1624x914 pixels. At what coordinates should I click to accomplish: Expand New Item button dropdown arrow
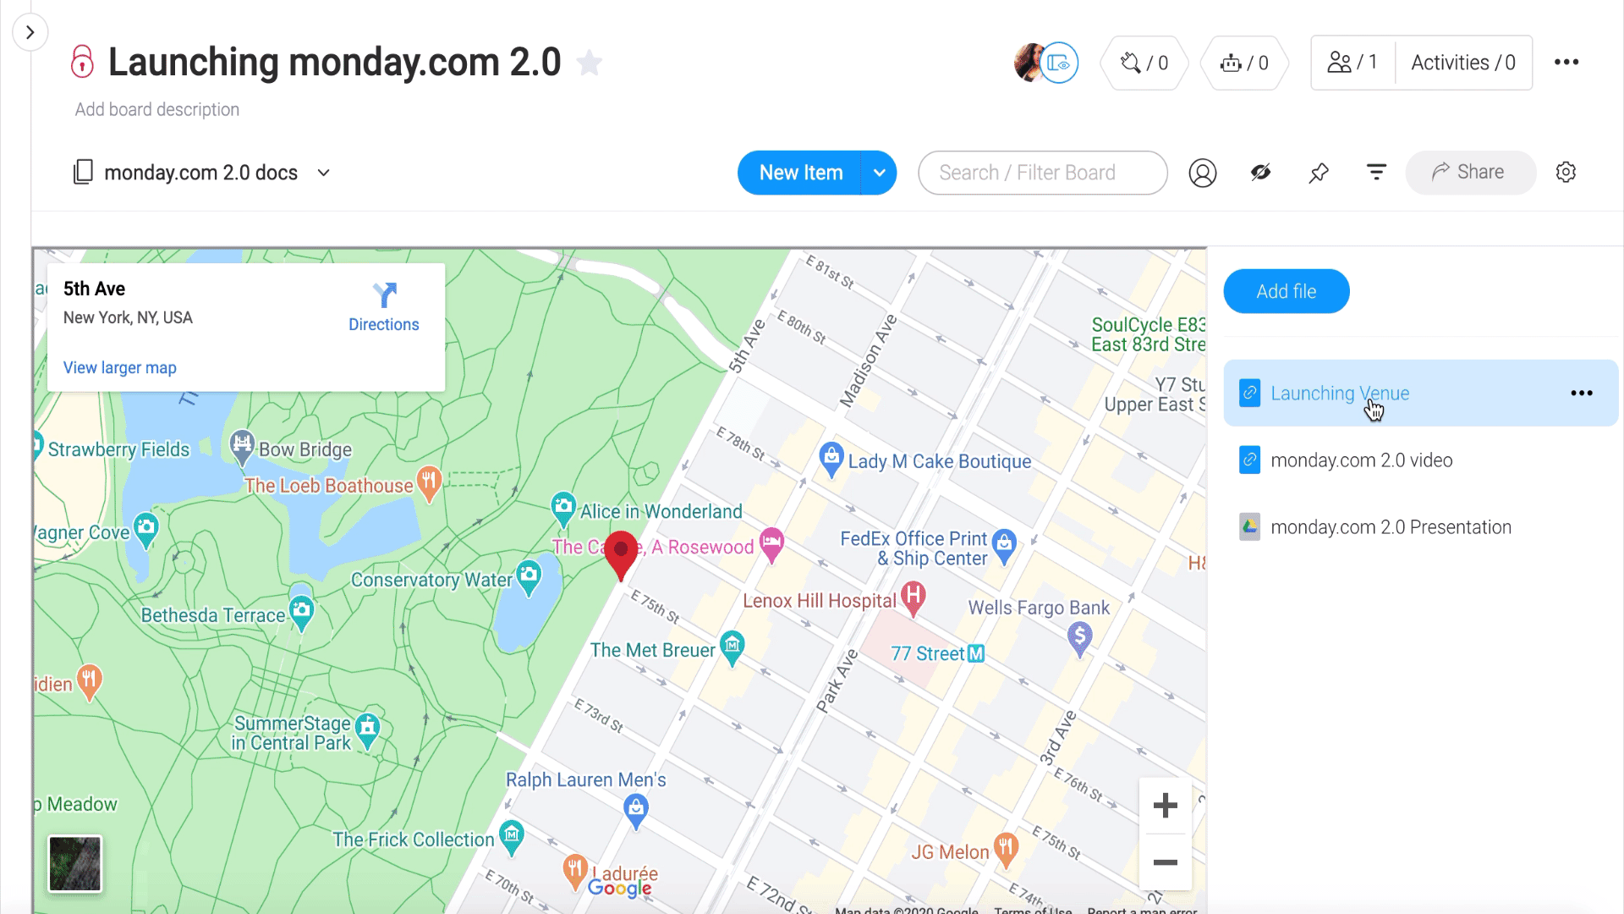pyautogui.click(x=878, y=172)
